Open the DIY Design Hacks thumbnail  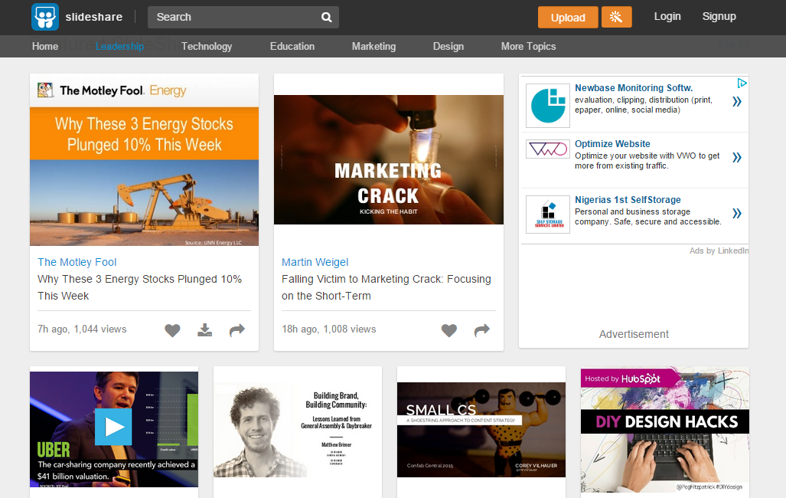tap(664, 429)
